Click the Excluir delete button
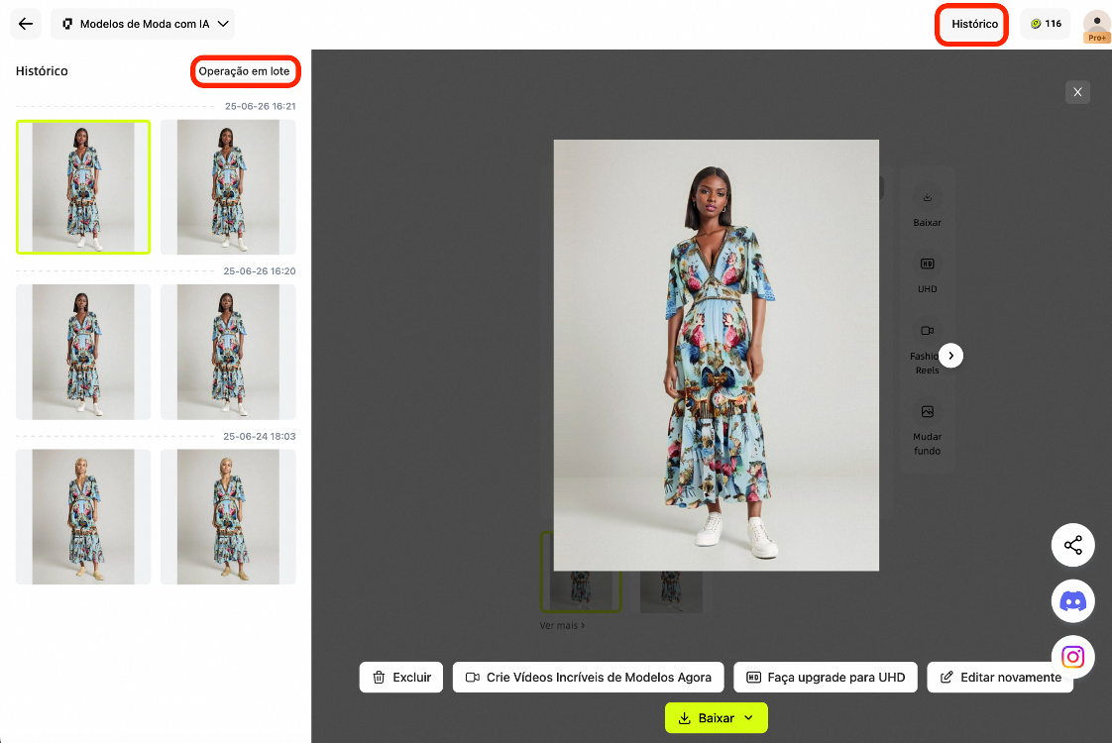This screenshot has height=743, width=1112. [401, 678]
